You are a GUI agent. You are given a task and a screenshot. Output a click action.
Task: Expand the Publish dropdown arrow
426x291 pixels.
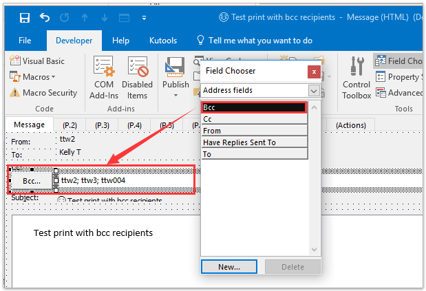(x=175, y=96)
